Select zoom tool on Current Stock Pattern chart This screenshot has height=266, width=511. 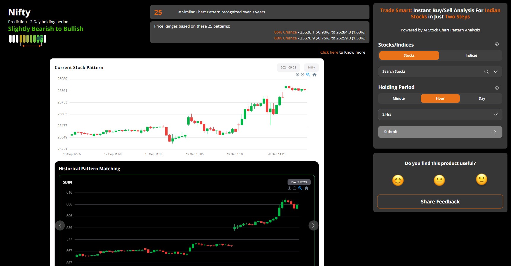308,75
